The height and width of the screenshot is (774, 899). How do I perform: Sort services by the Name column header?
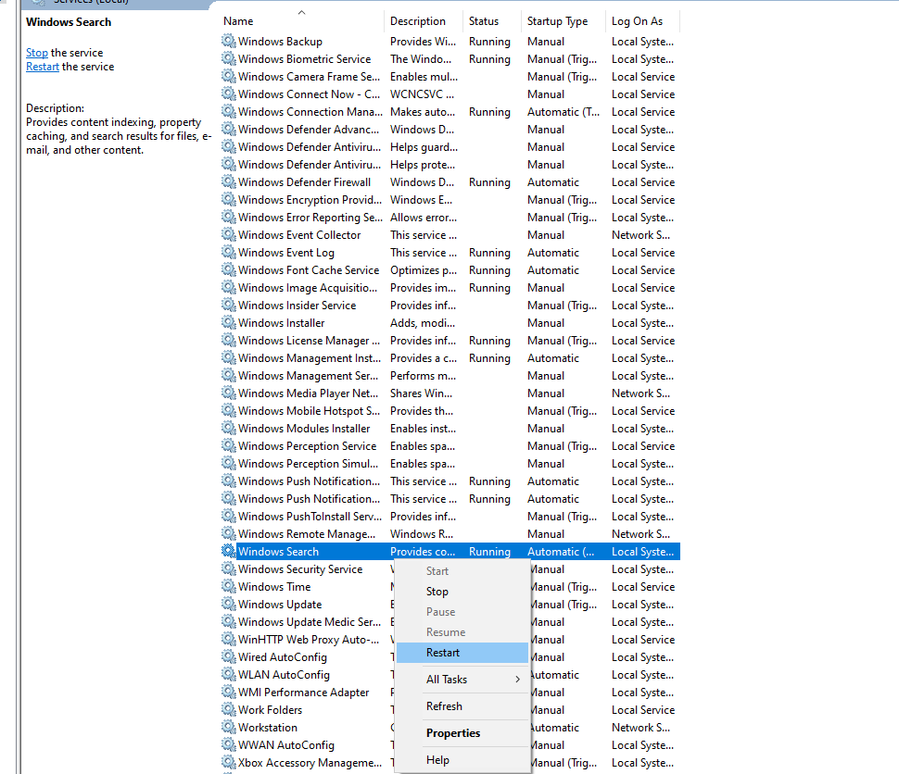(301, 21)
